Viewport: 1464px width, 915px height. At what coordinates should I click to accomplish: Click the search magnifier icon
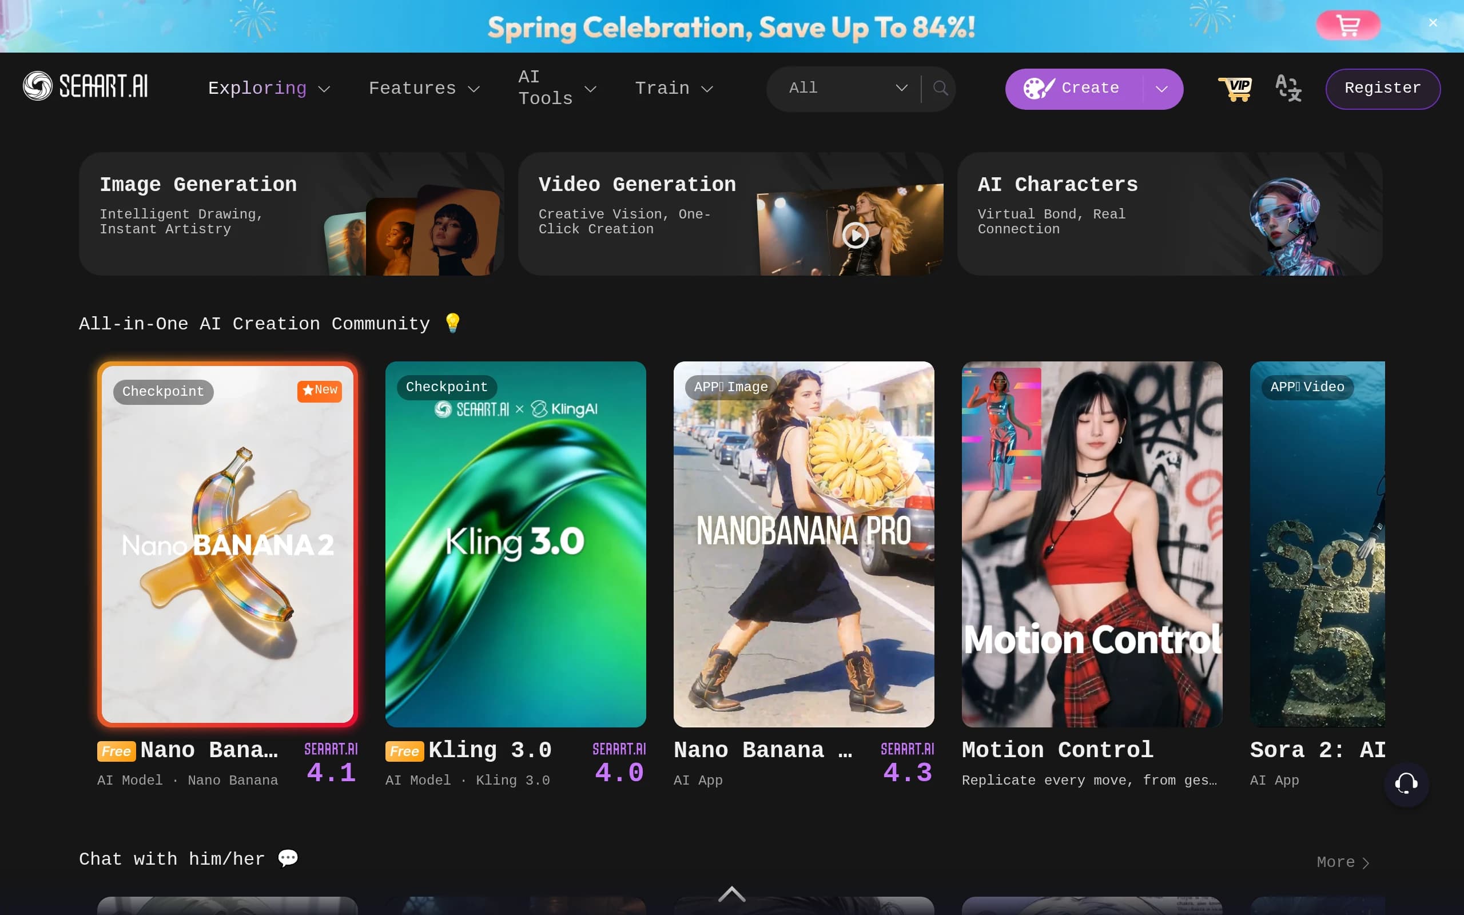coord(940,88)
